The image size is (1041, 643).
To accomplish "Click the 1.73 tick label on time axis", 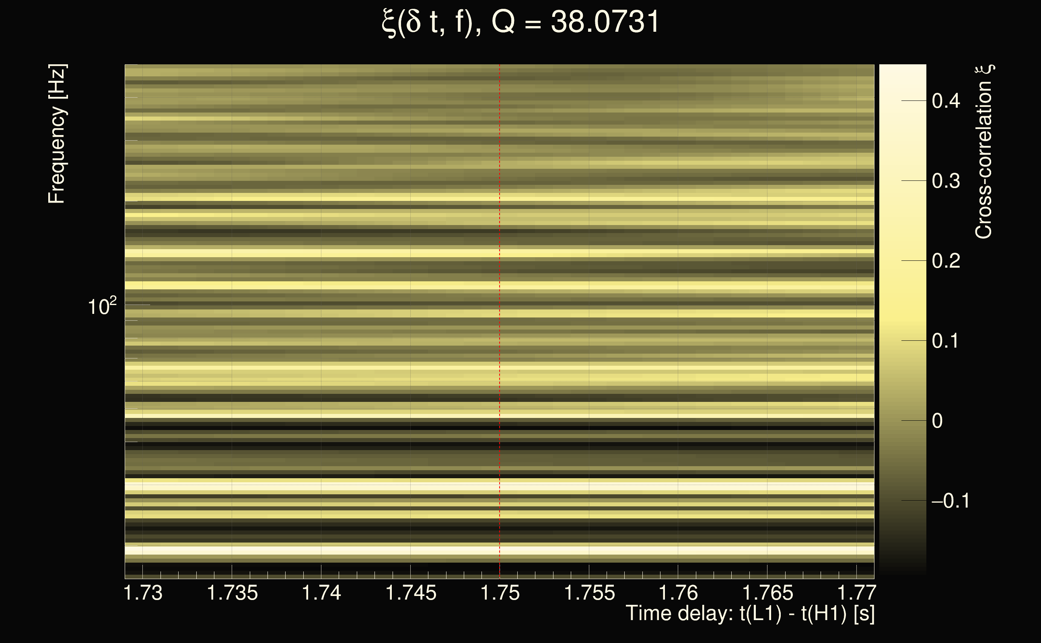I will tap(143, 593).
